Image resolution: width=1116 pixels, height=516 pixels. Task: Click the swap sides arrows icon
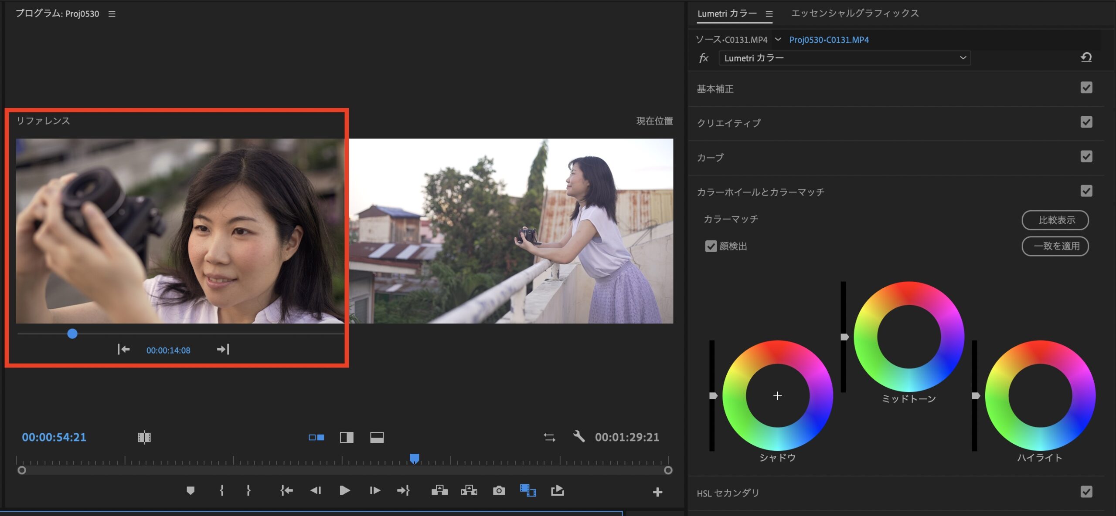coord(549,437)
